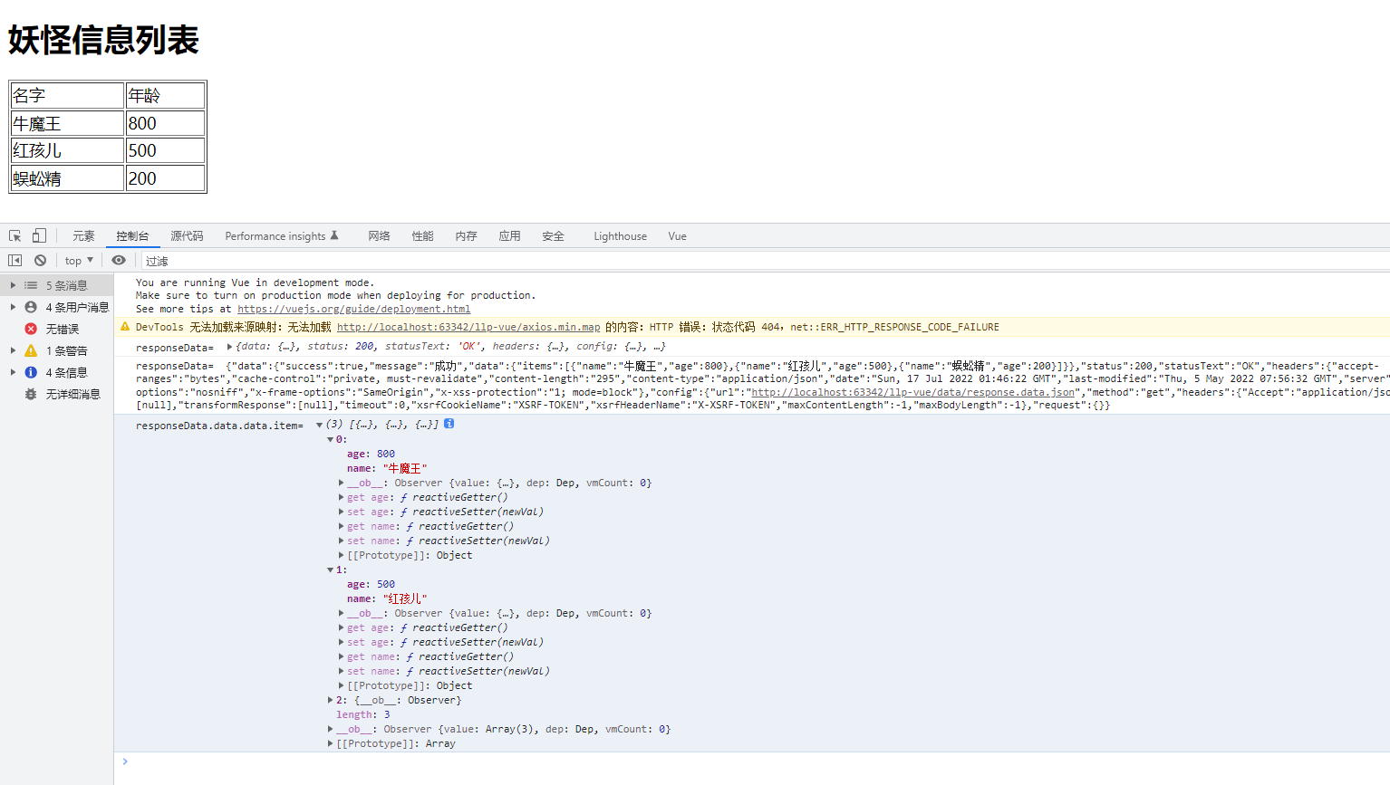Screen dimensions: 1390x785
Task: Toggle the 4条信息 info messages filter
Action: click(x=29, y=372)
